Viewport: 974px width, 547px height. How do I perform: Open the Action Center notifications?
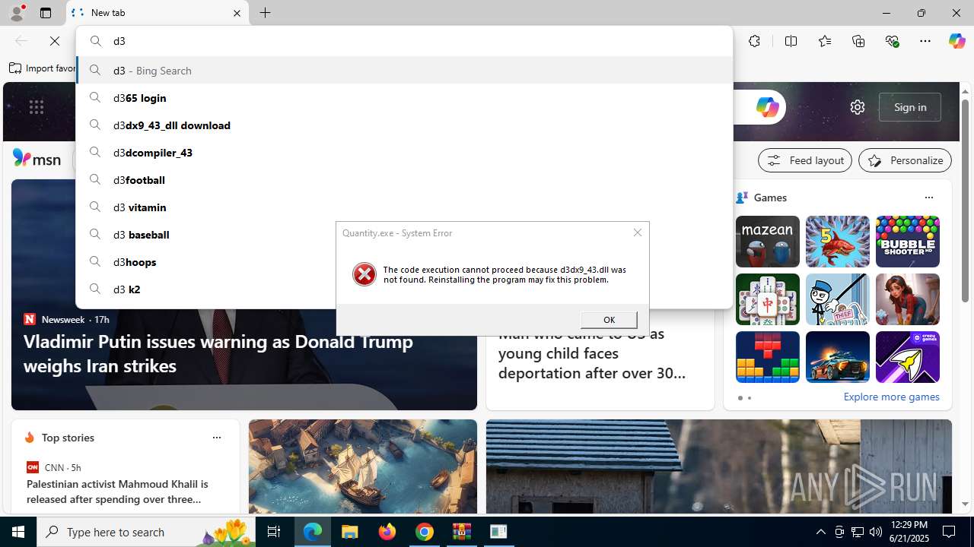[x=950, y=532]
